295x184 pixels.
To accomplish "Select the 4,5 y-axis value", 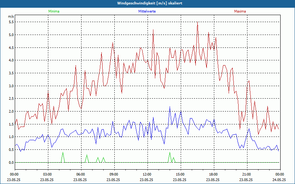I will pyautogui.click(x=11, y=47).
